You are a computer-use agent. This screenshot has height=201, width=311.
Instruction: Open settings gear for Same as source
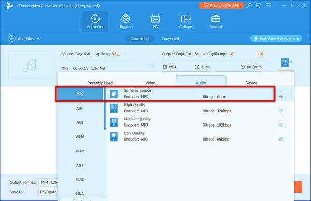point(281,97)
